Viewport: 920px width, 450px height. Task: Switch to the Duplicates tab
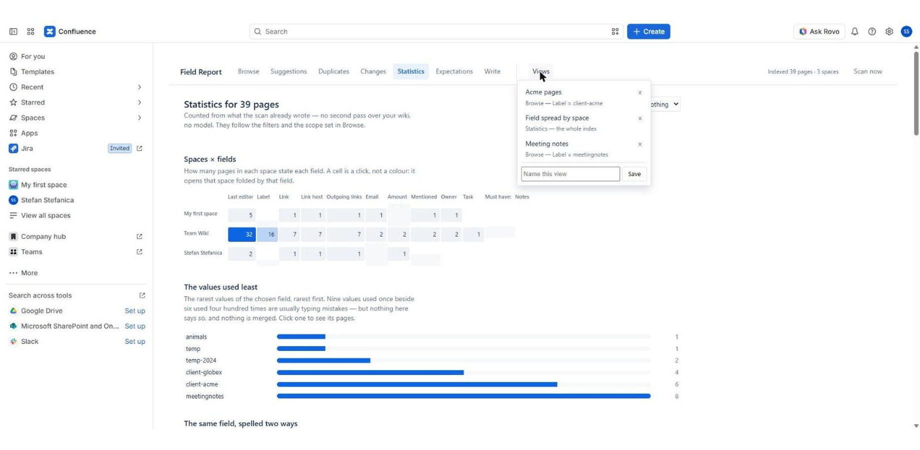[333, 71]
